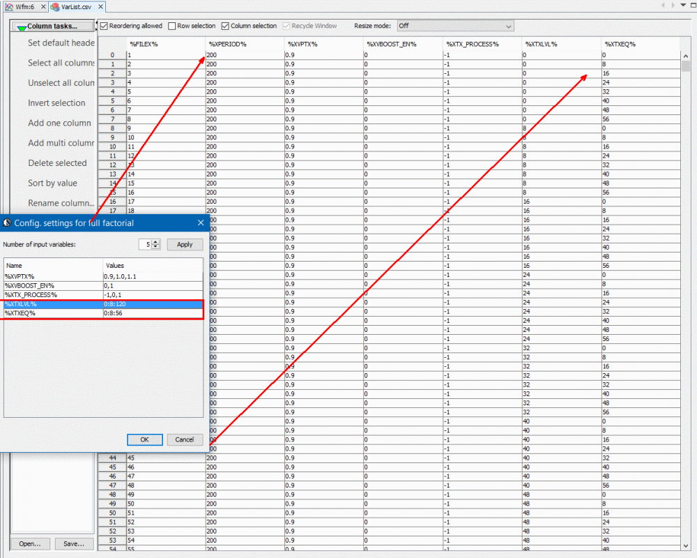This screenshot has width=697, height=558.
Task: Close the VarList.csv tab with its X icon
Action: pos(100,6)
